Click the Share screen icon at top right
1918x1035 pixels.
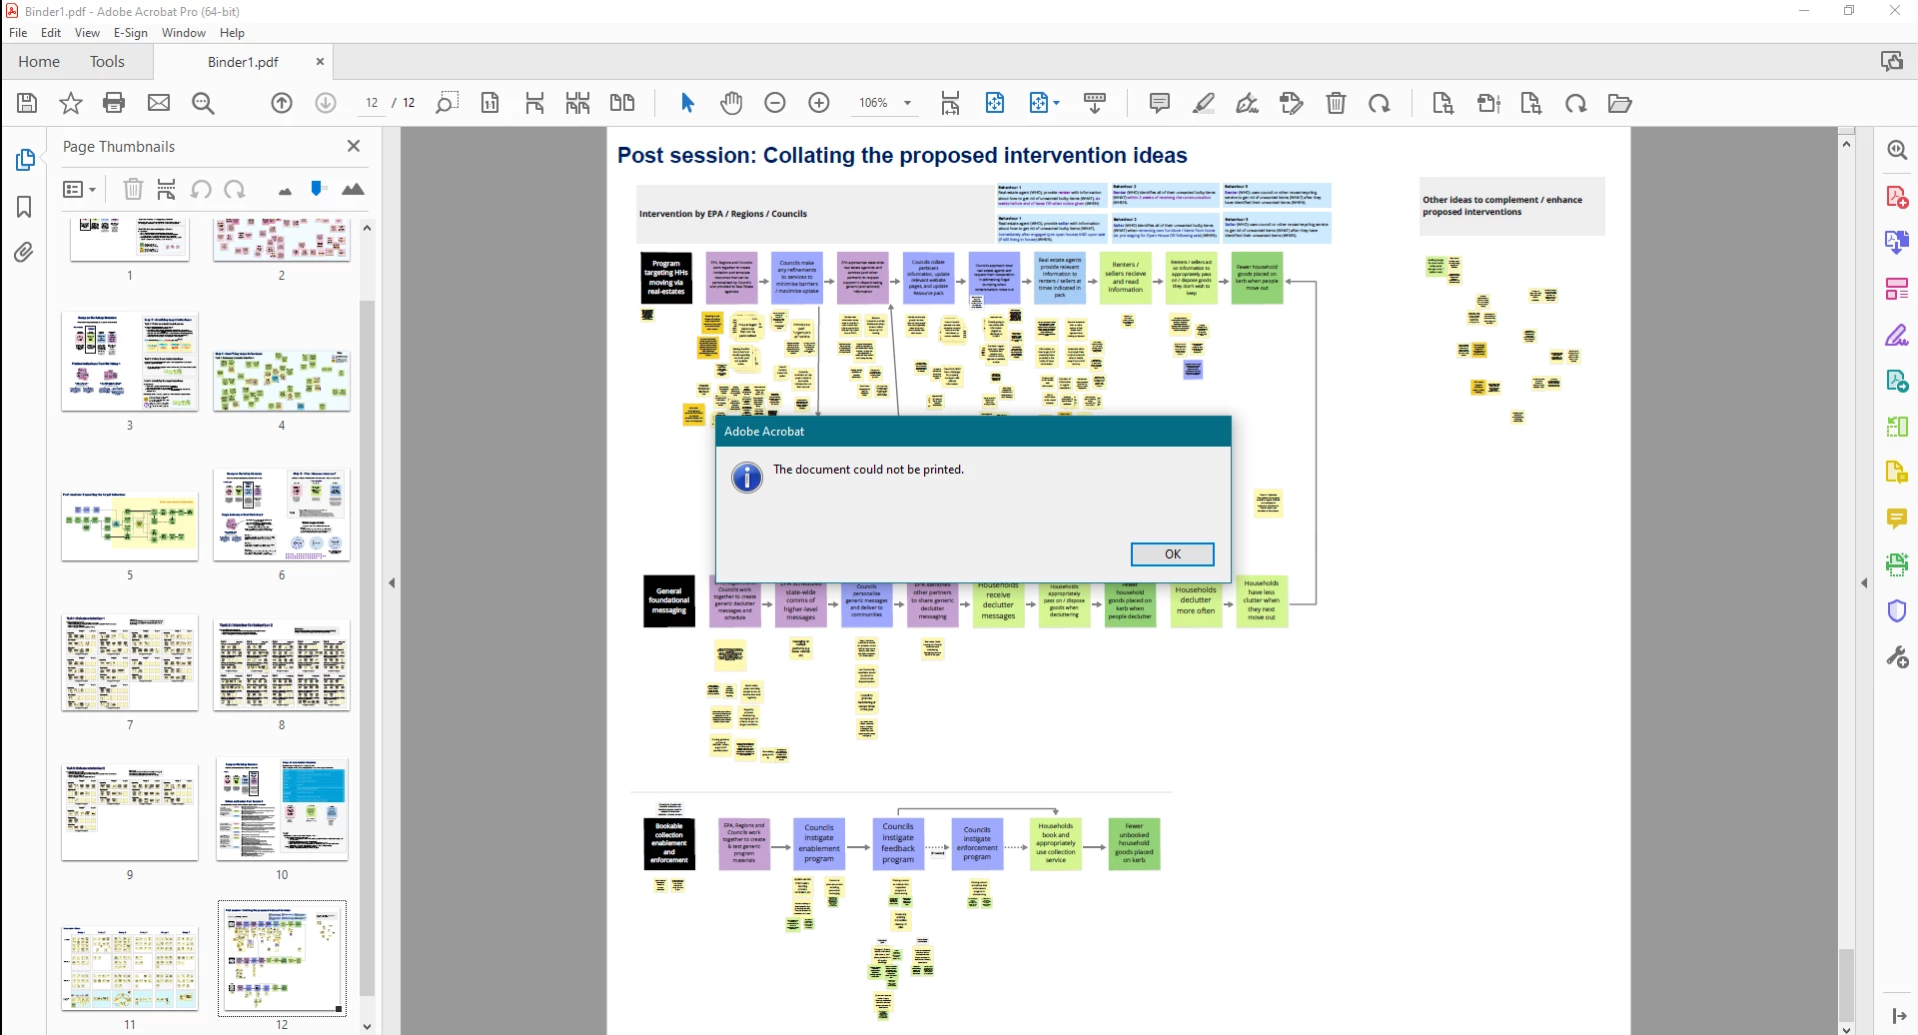pos(1892,61)
